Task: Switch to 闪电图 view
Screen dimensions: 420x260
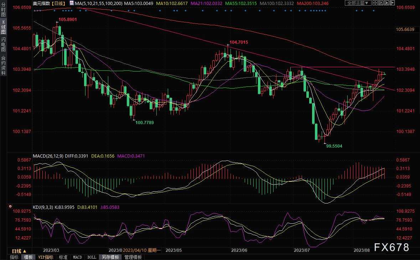Action: coord(3,45)
